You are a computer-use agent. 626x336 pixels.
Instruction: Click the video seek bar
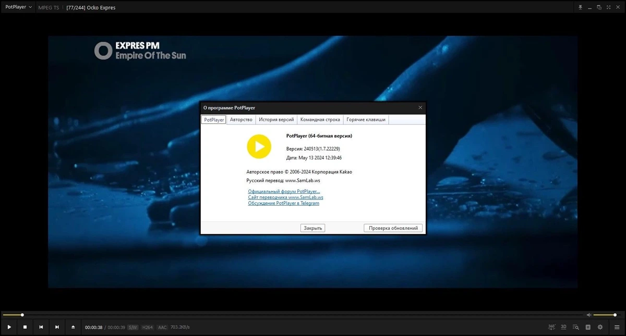click(x=292, y=315)
